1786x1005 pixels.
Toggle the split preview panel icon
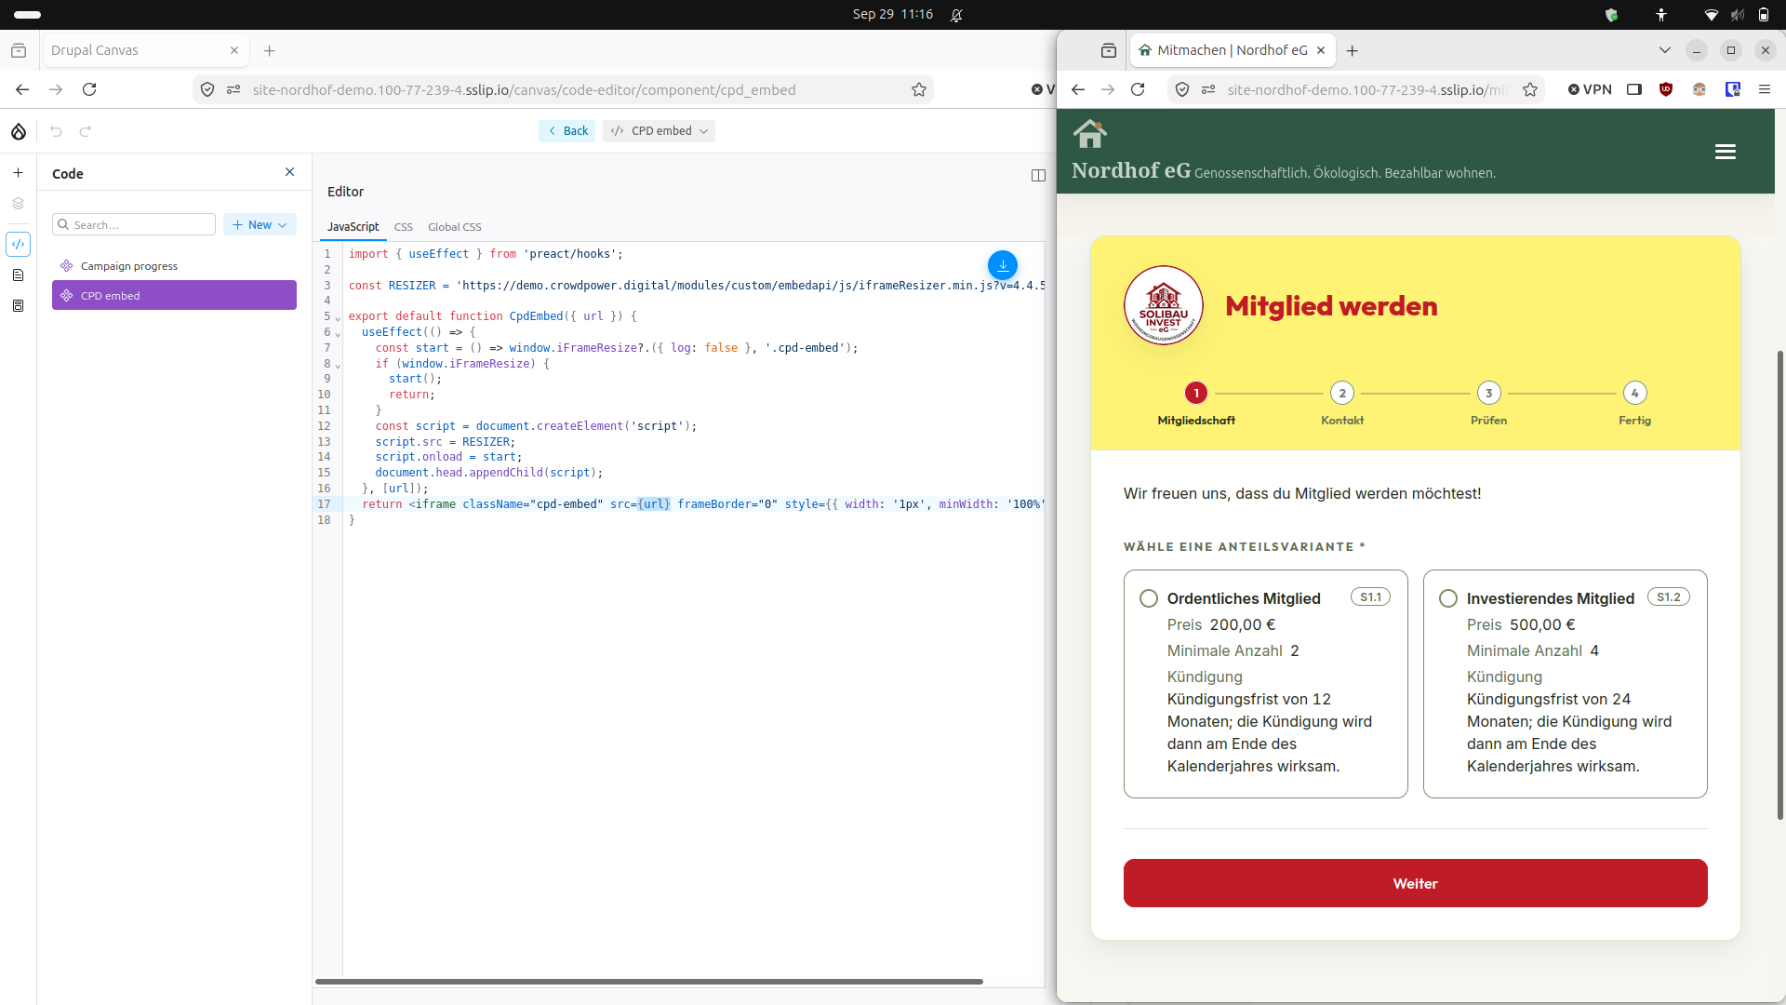click(1039, 176)
